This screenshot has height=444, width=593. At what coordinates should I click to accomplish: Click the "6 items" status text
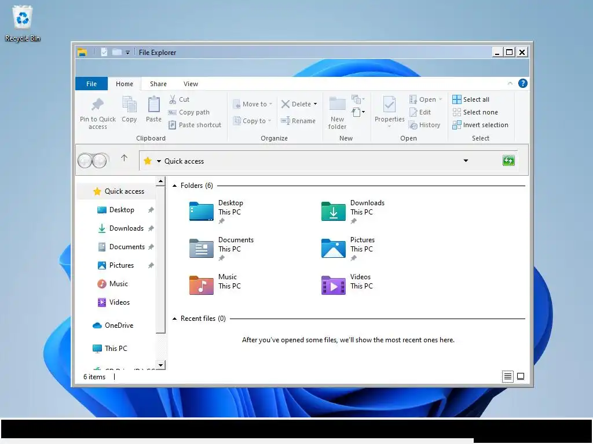pyautogui.click(x=94, y=377)
